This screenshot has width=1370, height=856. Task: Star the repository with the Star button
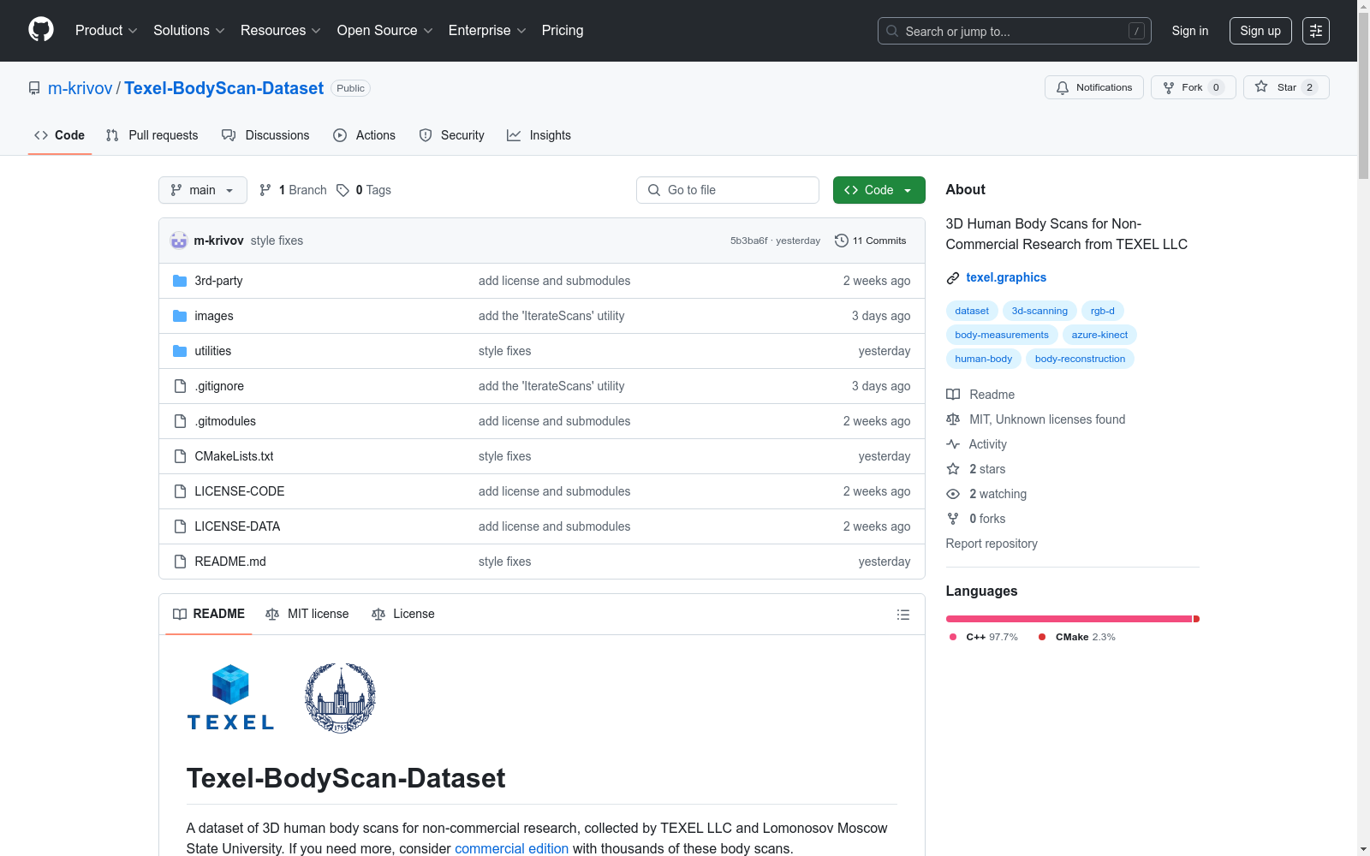[x=1286, y=87]
